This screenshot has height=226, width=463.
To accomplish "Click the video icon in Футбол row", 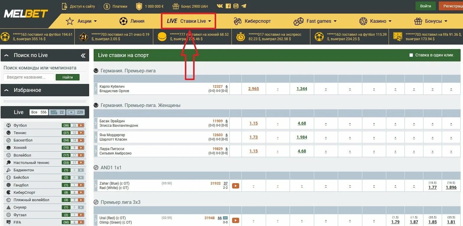I will coord(81,125).
